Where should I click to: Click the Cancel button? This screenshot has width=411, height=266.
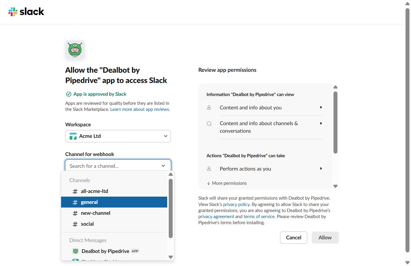click(293, 238)
